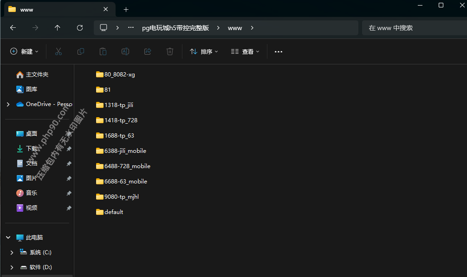Open a new tab with plus button

point(126,9)
